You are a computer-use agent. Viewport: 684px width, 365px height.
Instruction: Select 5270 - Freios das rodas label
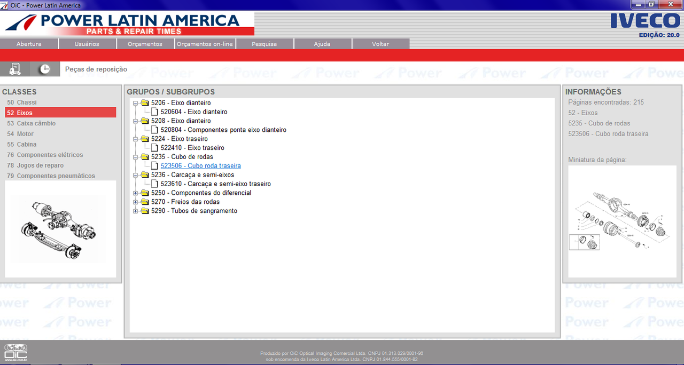(x=185, y=202)
